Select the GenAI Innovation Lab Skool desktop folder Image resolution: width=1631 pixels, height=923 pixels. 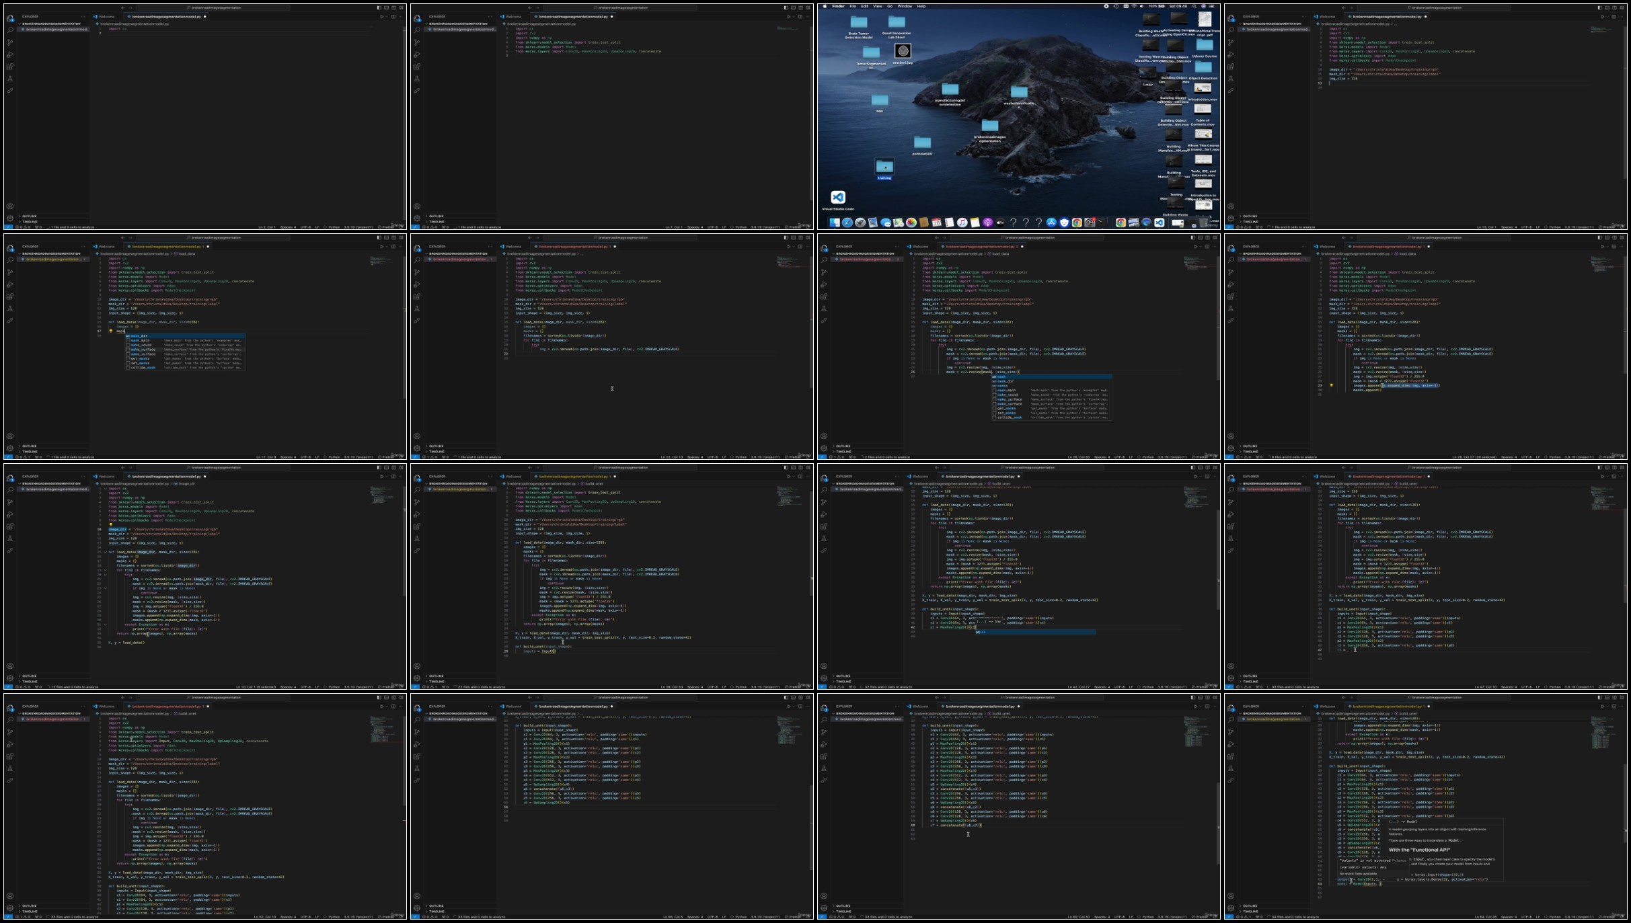point(897,22)
